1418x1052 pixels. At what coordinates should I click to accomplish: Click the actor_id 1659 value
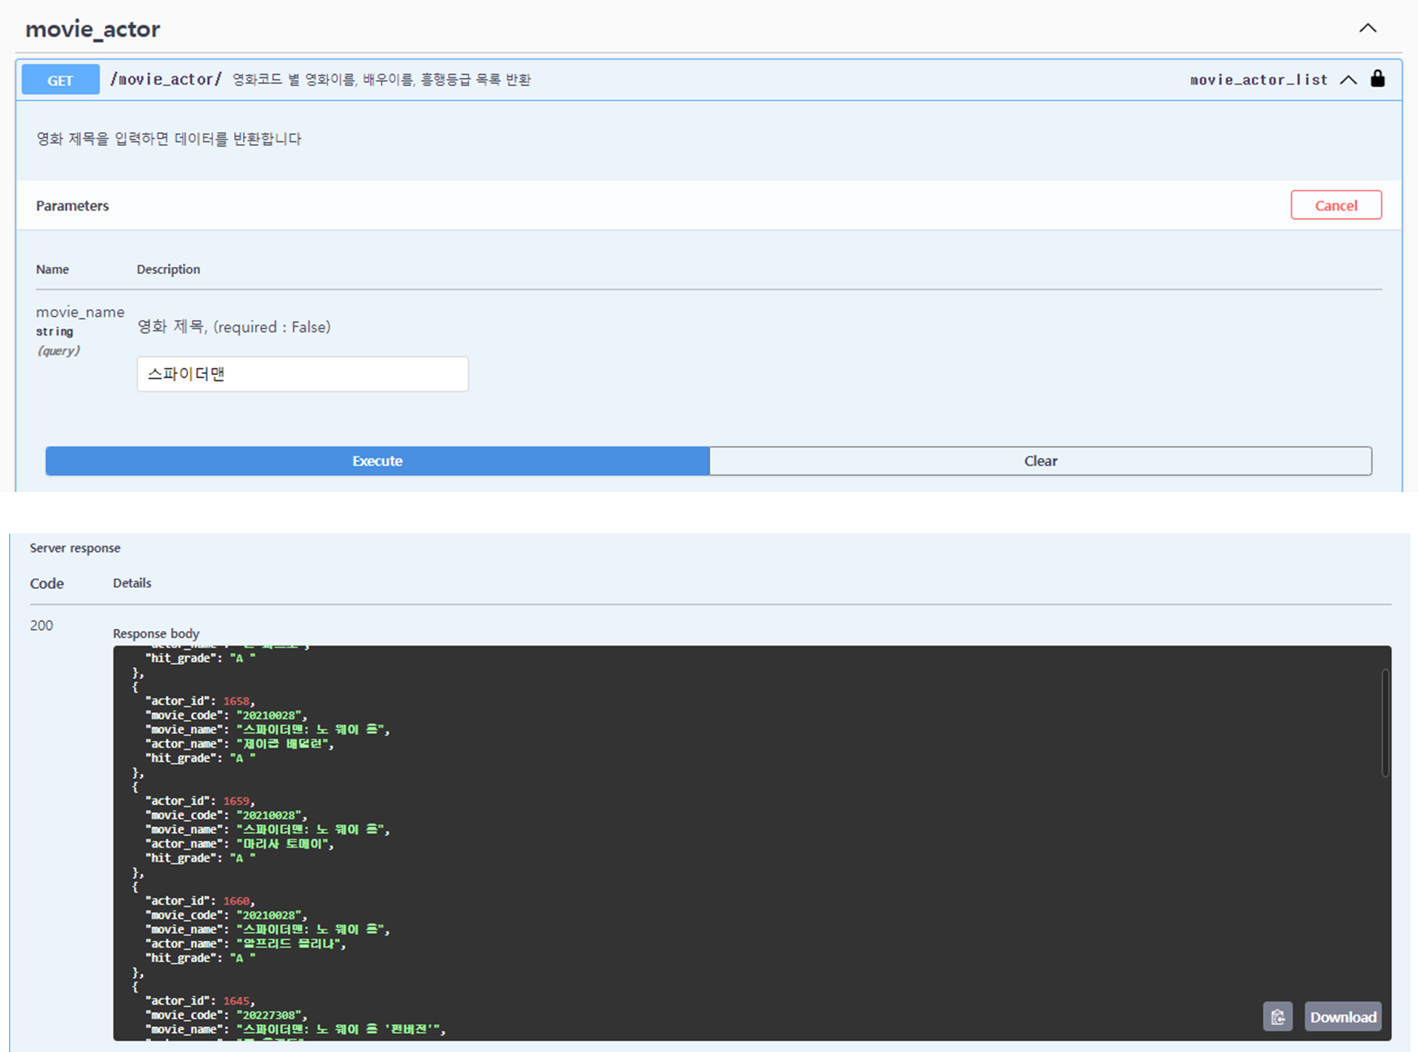pyautogui.click(x=236, y=800)
